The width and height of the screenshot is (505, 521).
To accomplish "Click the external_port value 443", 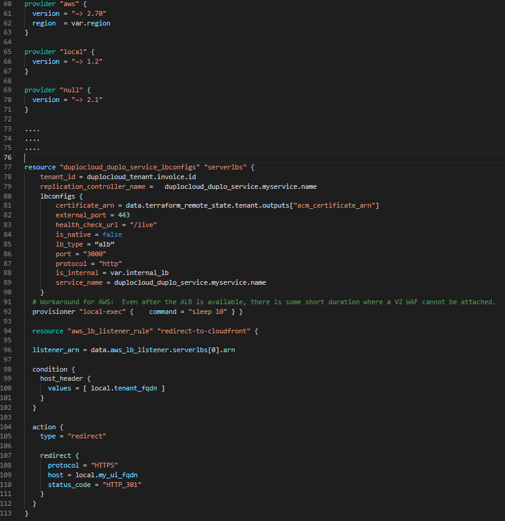I will (123, 216).
